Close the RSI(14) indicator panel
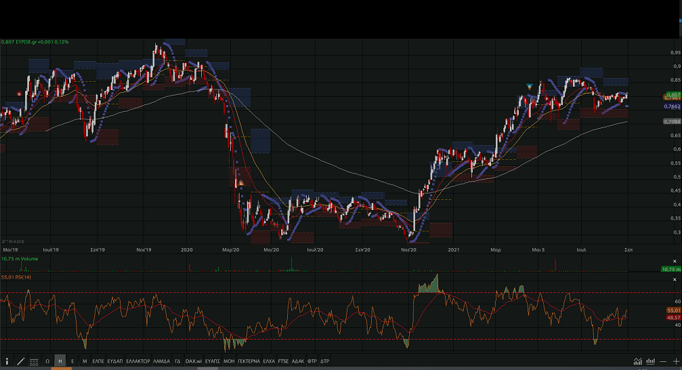682x370 pixels. click(674, 279)
